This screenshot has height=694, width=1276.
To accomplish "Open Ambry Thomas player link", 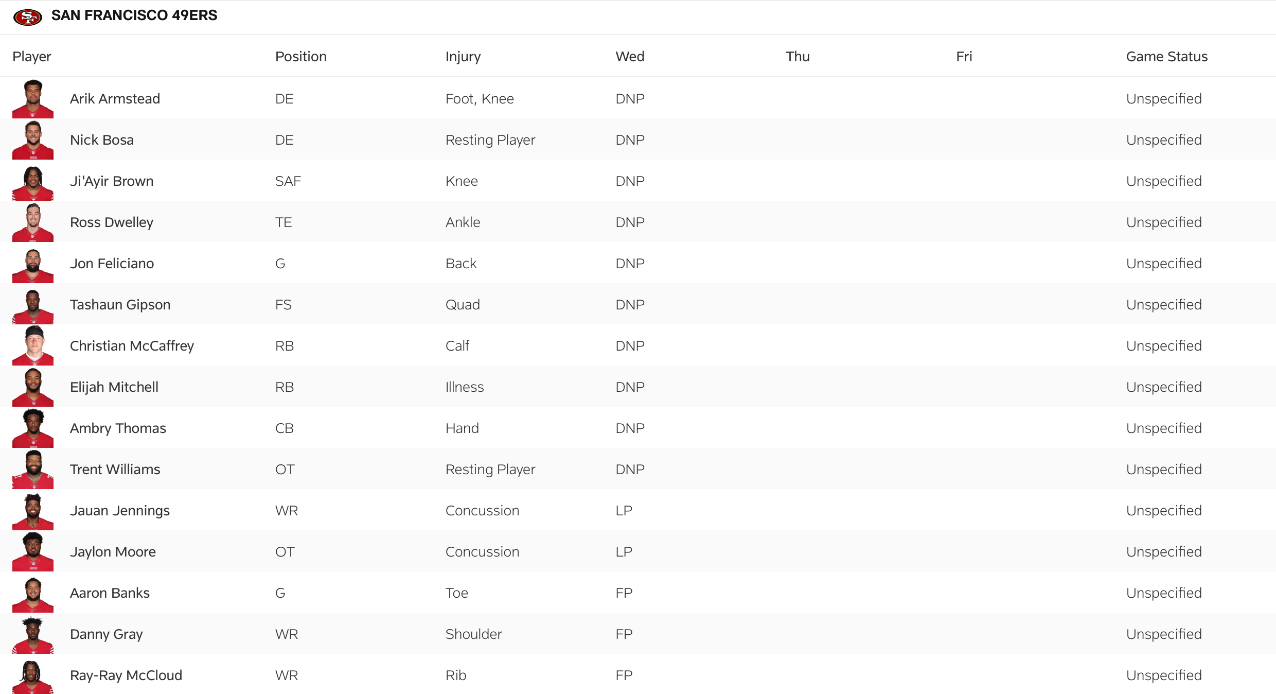I will pyautogui.click(x=118, y=428).
